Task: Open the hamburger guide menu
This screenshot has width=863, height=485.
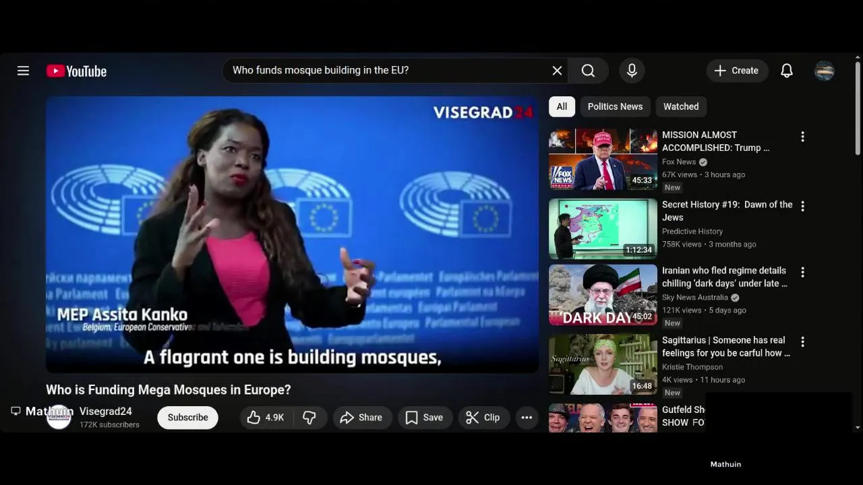Action: click(23, 71)
